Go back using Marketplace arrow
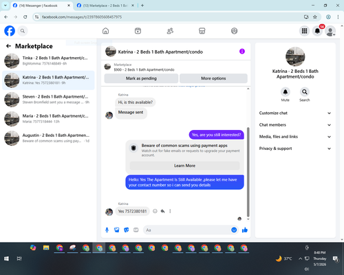Image resolution: width=344 pixels, height=275 pixels. pyautogui.click(x=9, y=46)
